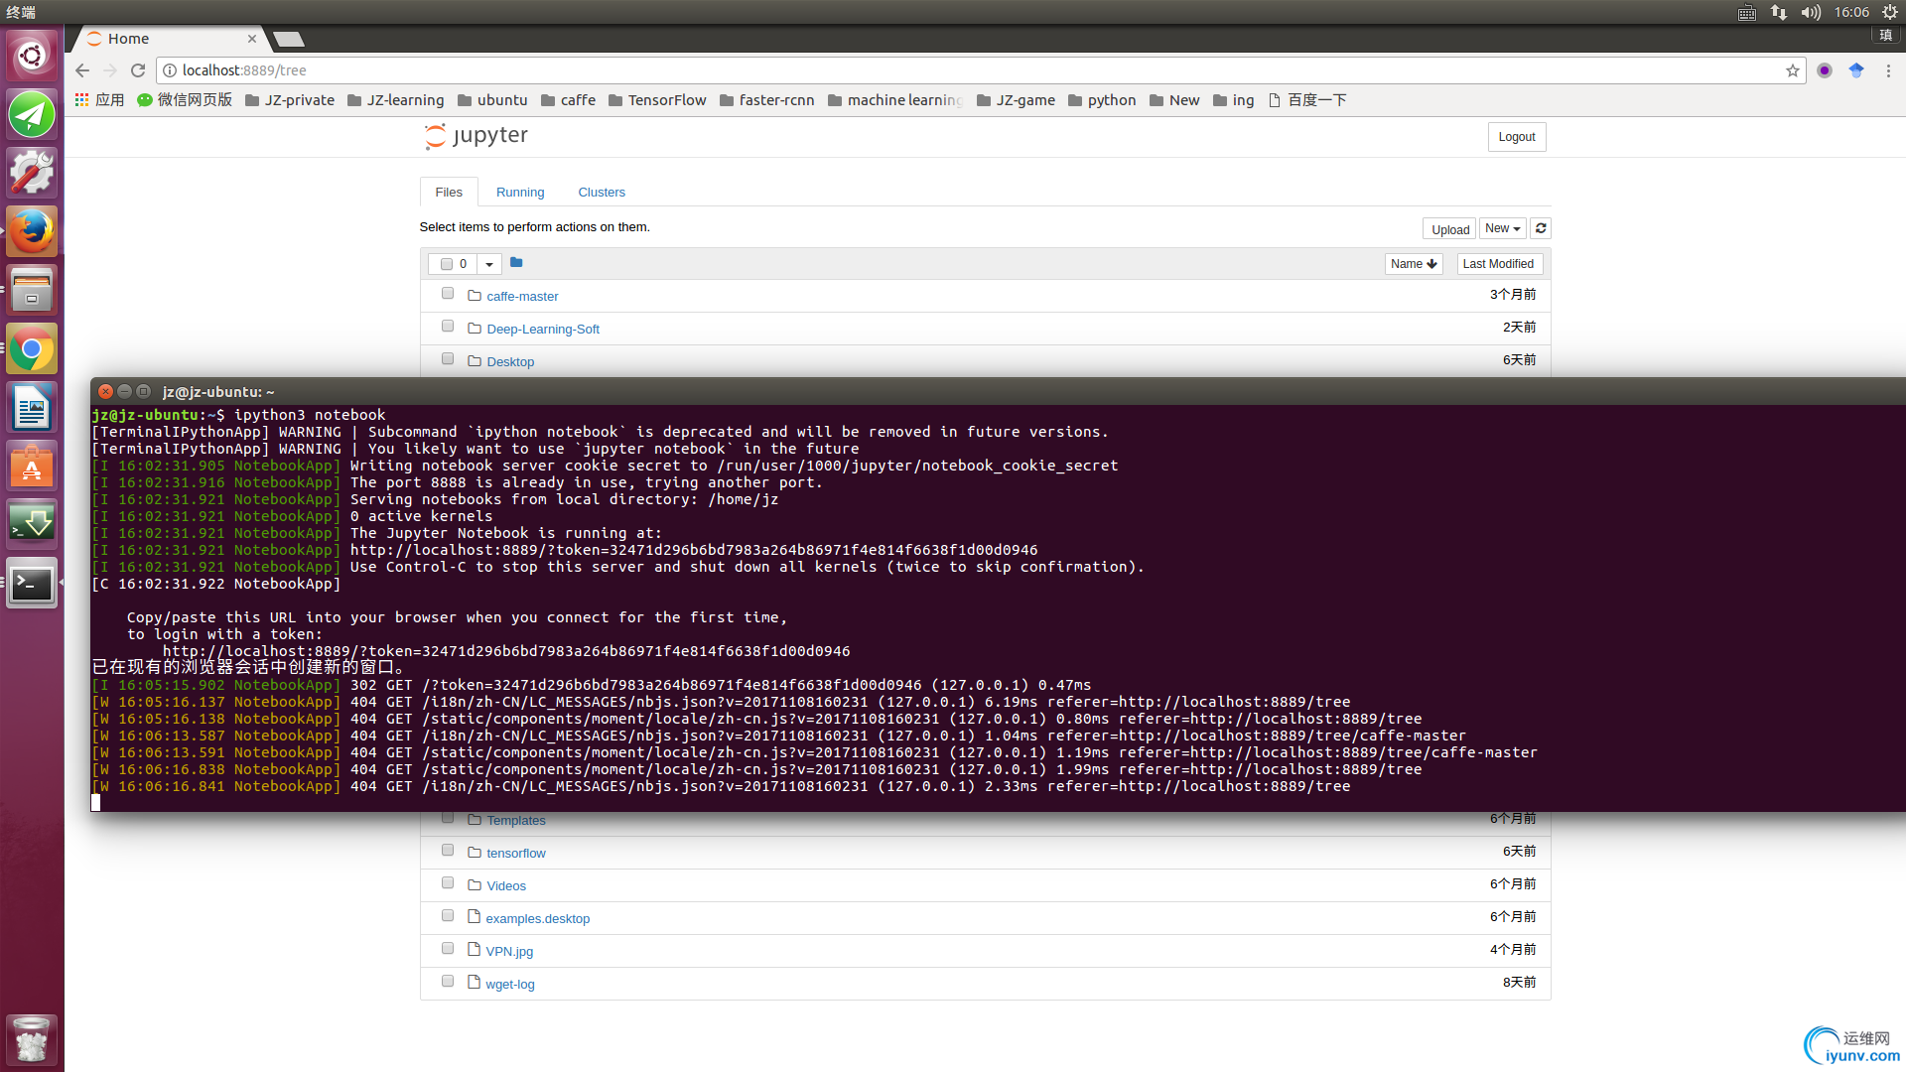
Task: Switch to Google Chrome in the dock
Action: 32,349
